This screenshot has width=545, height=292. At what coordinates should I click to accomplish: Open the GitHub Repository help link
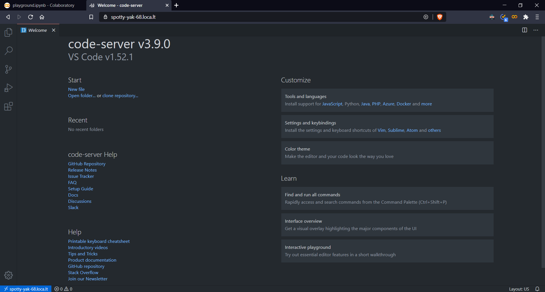(x=87, y=164)
